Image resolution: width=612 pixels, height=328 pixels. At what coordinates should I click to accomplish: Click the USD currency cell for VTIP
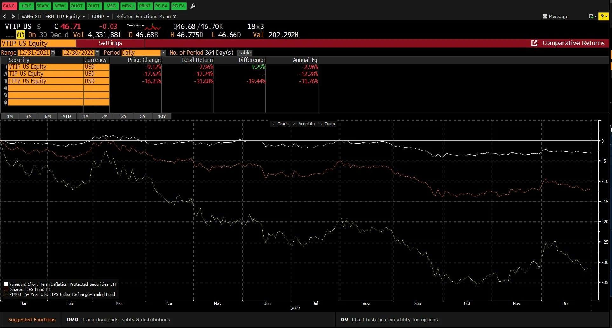pyautogui.click(x=97, y=67)
